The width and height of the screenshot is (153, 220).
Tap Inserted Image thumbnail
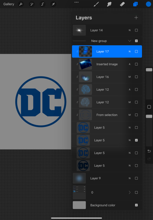pos(86,64)
